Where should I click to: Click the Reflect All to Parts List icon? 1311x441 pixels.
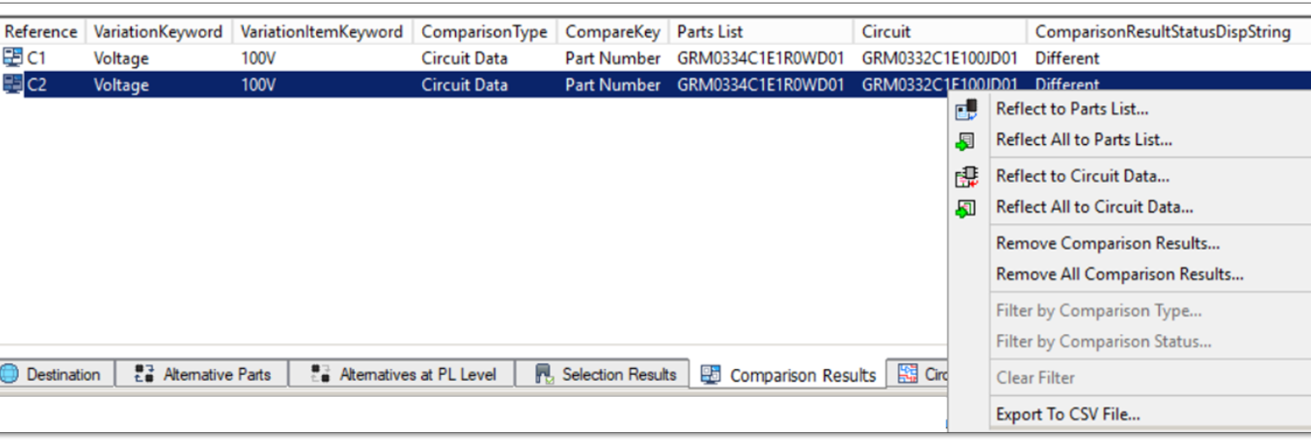(x=965, y=141)
